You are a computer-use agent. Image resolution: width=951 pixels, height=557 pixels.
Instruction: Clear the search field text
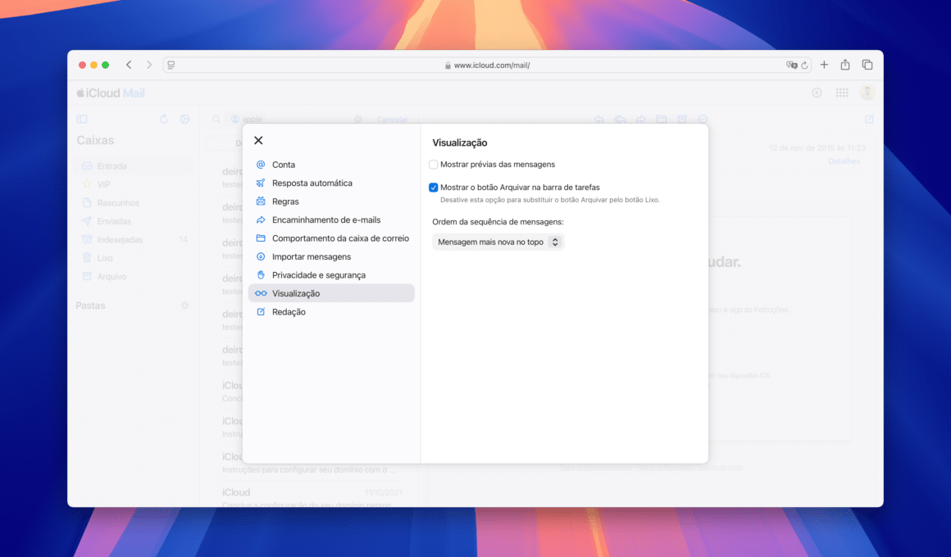357,120
